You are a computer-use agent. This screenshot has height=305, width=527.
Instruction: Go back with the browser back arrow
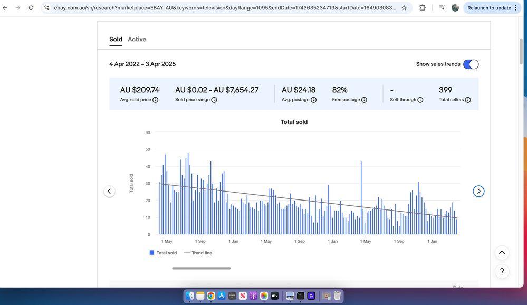pyautogui.click(x=5, y=8)
